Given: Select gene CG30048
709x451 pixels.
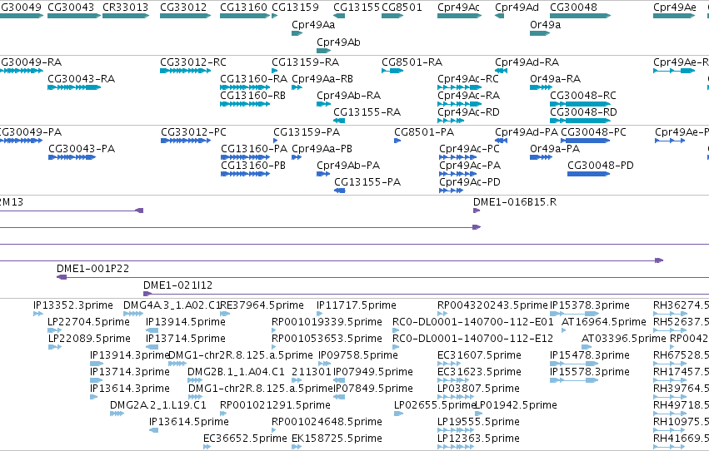Looking at the screenshot, I should coord(581,16).
